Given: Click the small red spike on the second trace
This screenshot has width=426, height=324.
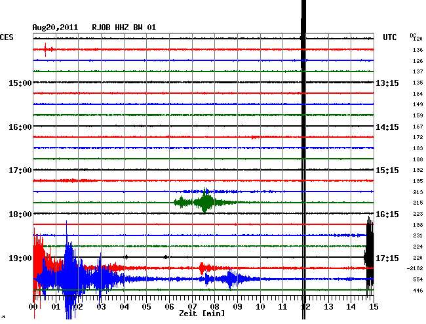Looking at the screenshot, I should [x=45, y=49].
